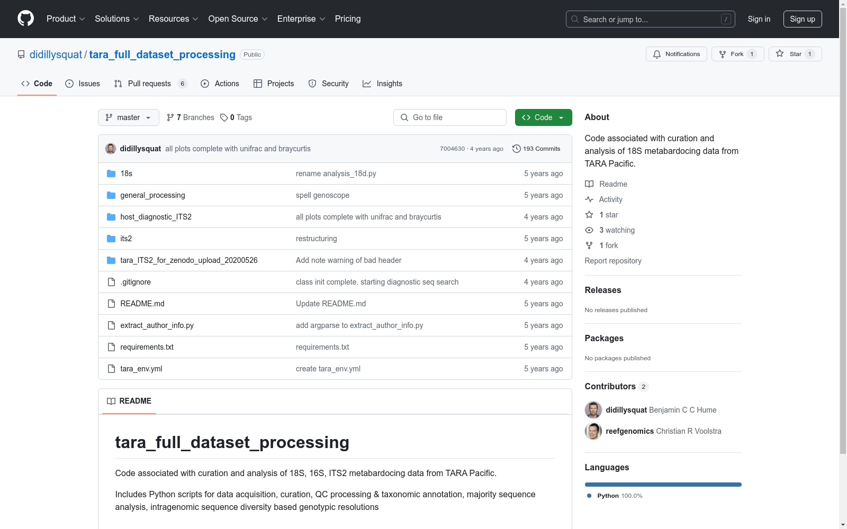Focus the 'Go to file' input

point(450,117)
